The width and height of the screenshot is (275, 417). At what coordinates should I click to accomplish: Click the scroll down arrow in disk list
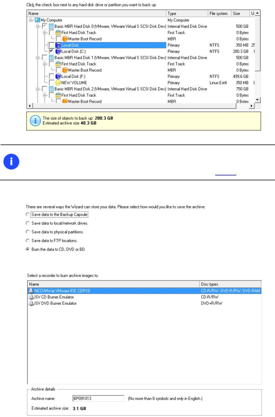click(257, 100)
